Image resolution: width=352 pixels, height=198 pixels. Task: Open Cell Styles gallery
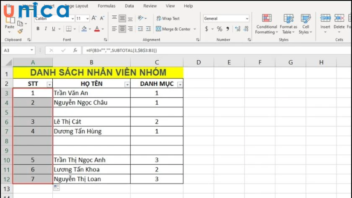coord(305,24)
